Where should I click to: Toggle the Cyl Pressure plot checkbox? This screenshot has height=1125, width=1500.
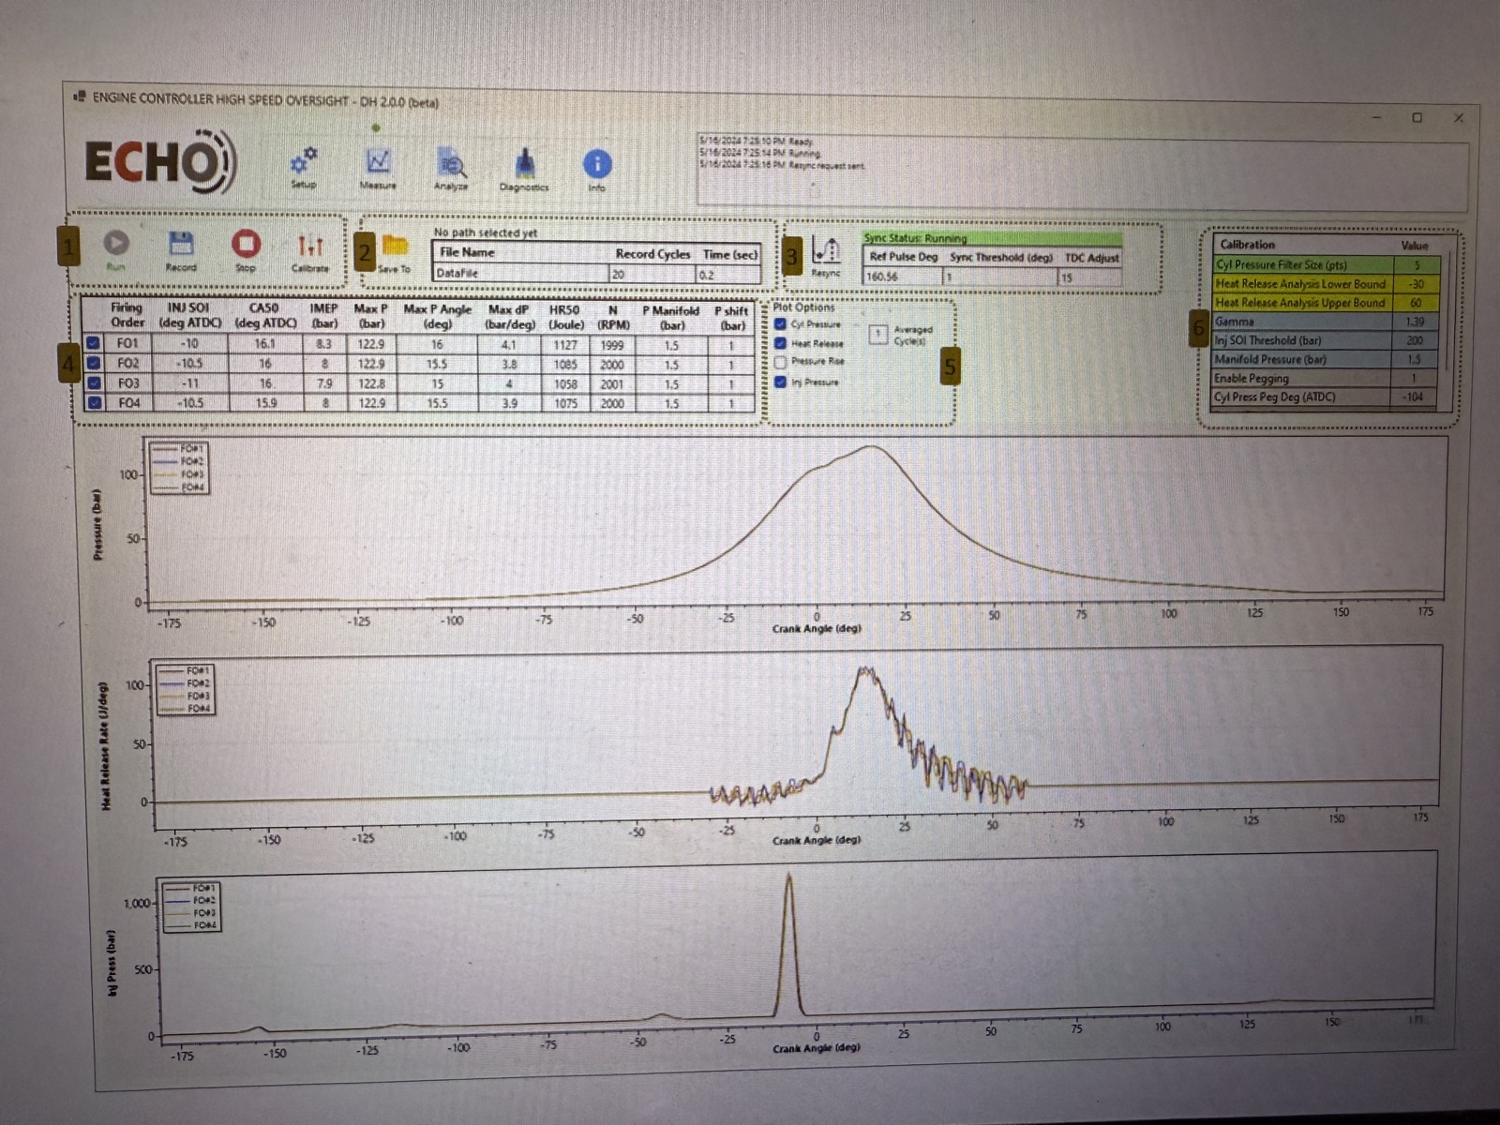coord(780,324)
